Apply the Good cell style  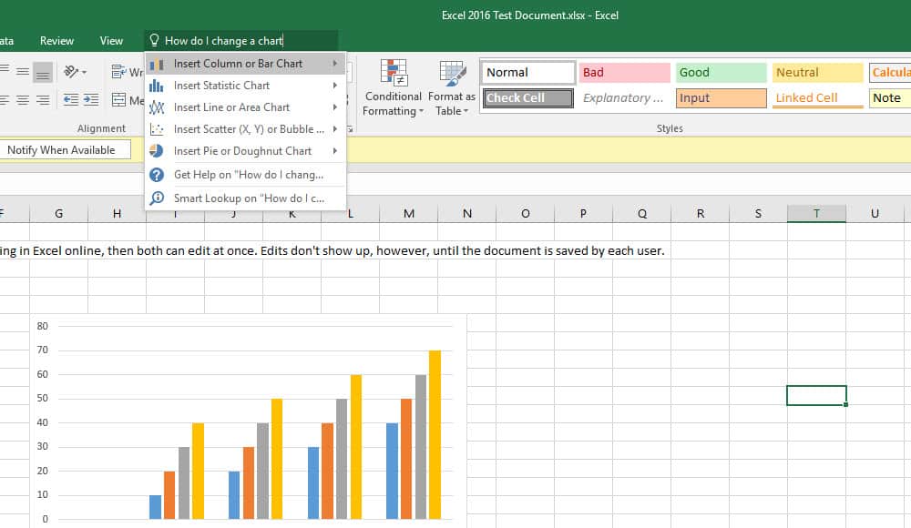tap(721, 73)
